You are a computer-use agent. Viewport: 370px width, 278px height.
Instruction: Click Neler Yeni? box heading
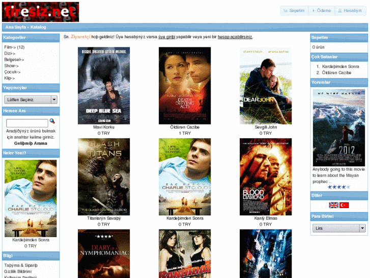point(31,153)
